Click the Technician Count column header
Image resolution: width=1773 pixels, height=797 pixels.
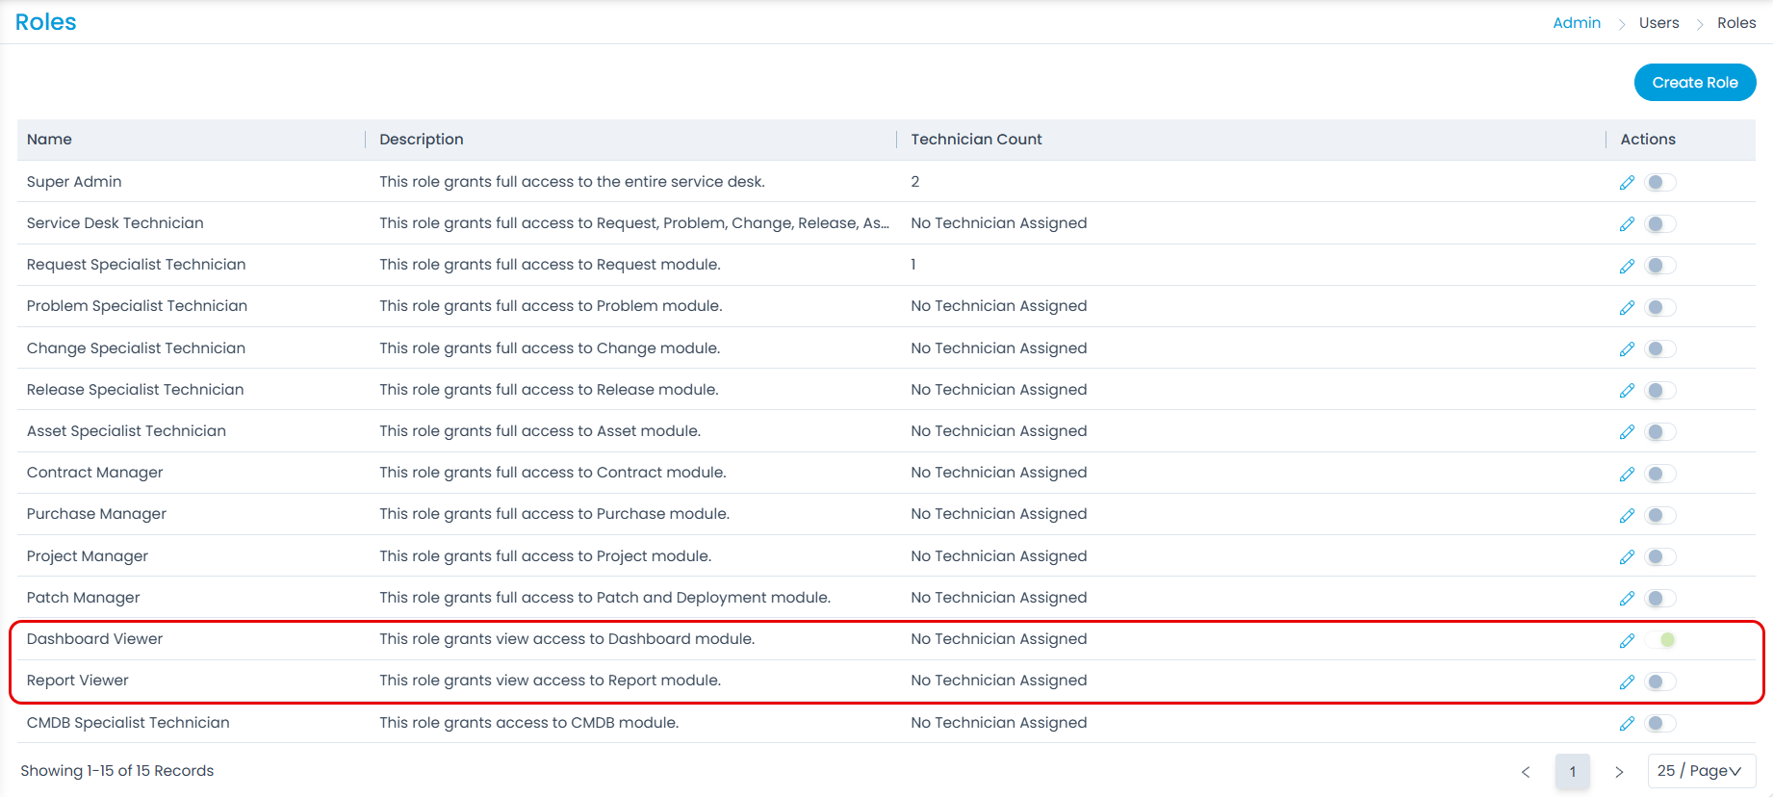click(976, 140)
